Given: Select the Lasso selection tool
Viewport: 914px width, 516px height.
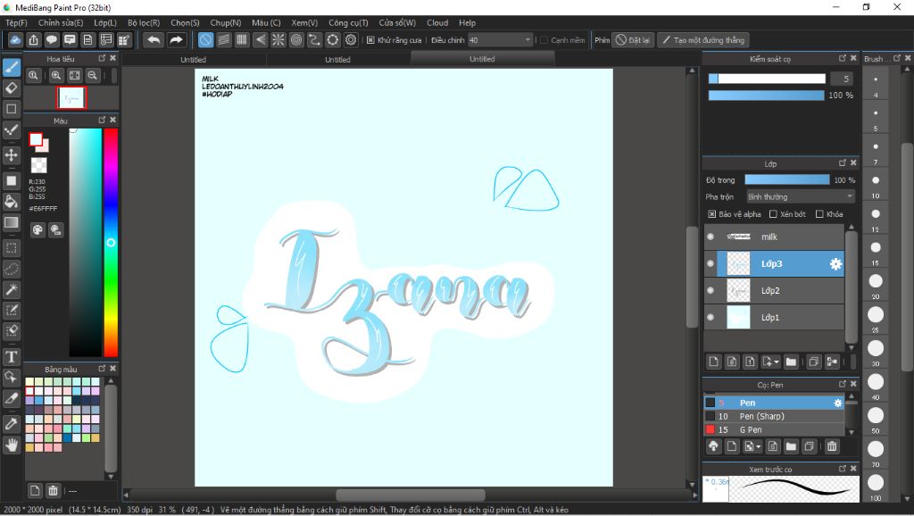Looking at the screenshot, I should (x=11, y=269).
